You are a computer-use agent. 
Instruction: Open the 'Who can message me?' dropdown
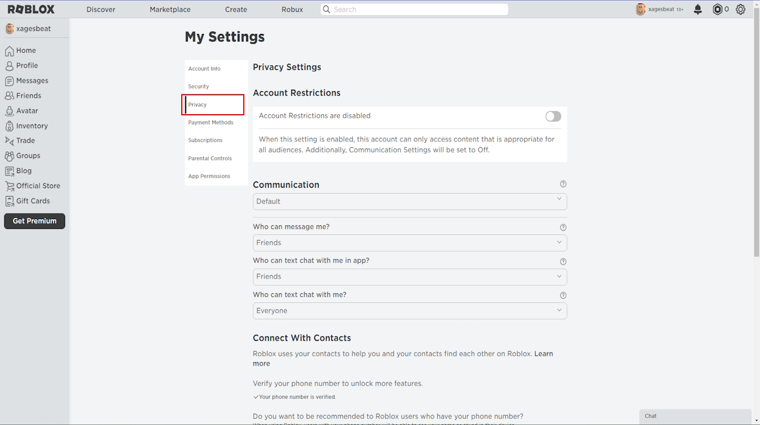tap(409, 242)
